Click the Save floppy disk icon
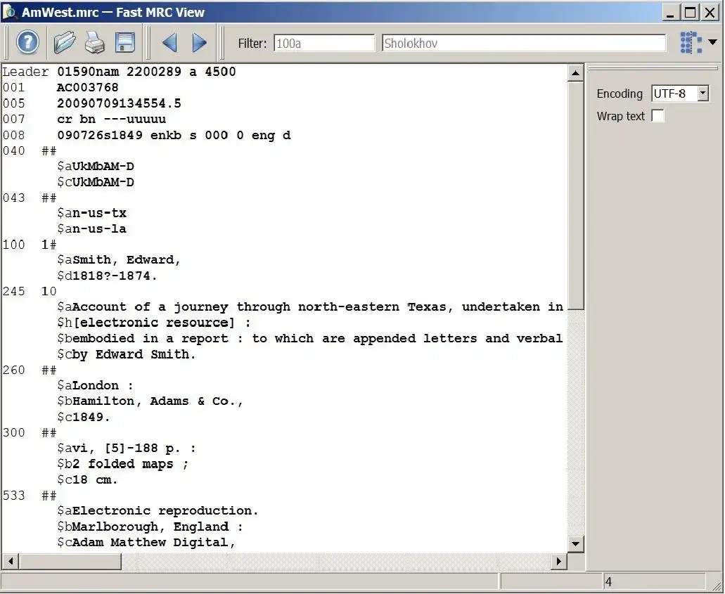The image size is (725, 594). click(125, 42)
